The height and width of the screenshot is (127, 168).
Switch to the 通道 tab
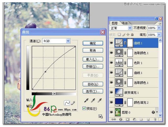point(125,23)
